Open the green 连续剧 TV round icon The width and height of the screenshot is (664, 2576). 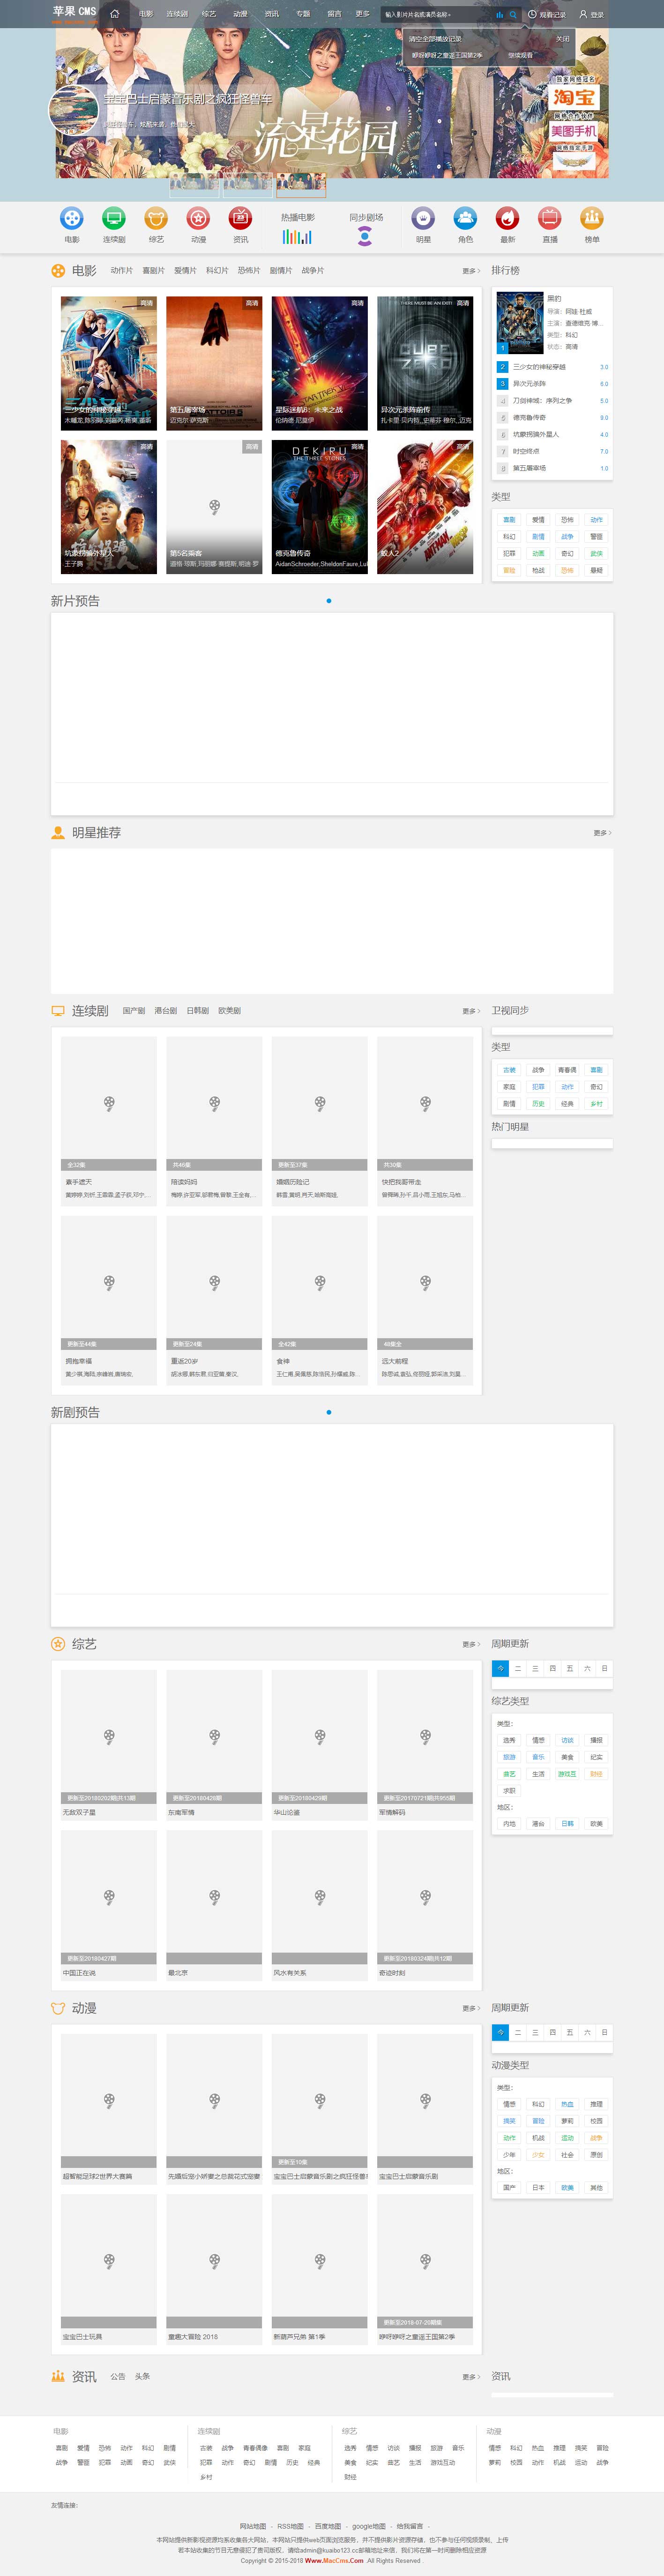point(114,218)
